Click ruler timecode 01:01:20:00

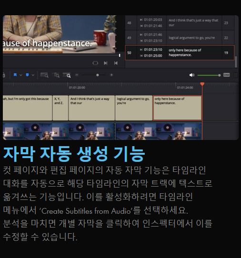77,88
